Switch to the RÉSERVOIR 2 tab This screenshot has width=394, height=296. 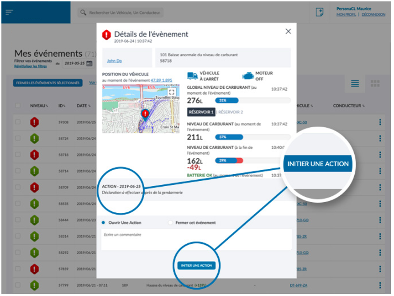[231, 112]
